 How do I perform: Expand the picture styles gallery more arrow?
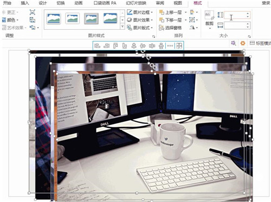[x=122, y=27]
